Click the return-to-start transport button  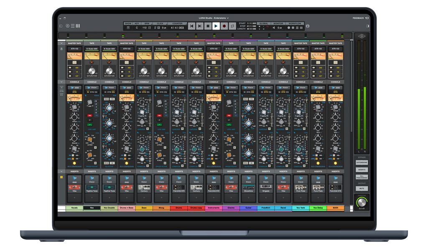[x=191, y=26]
